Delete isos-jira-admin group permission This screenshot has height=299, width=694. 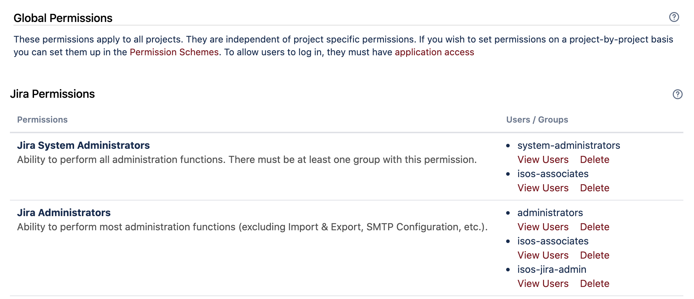[594, 284]
